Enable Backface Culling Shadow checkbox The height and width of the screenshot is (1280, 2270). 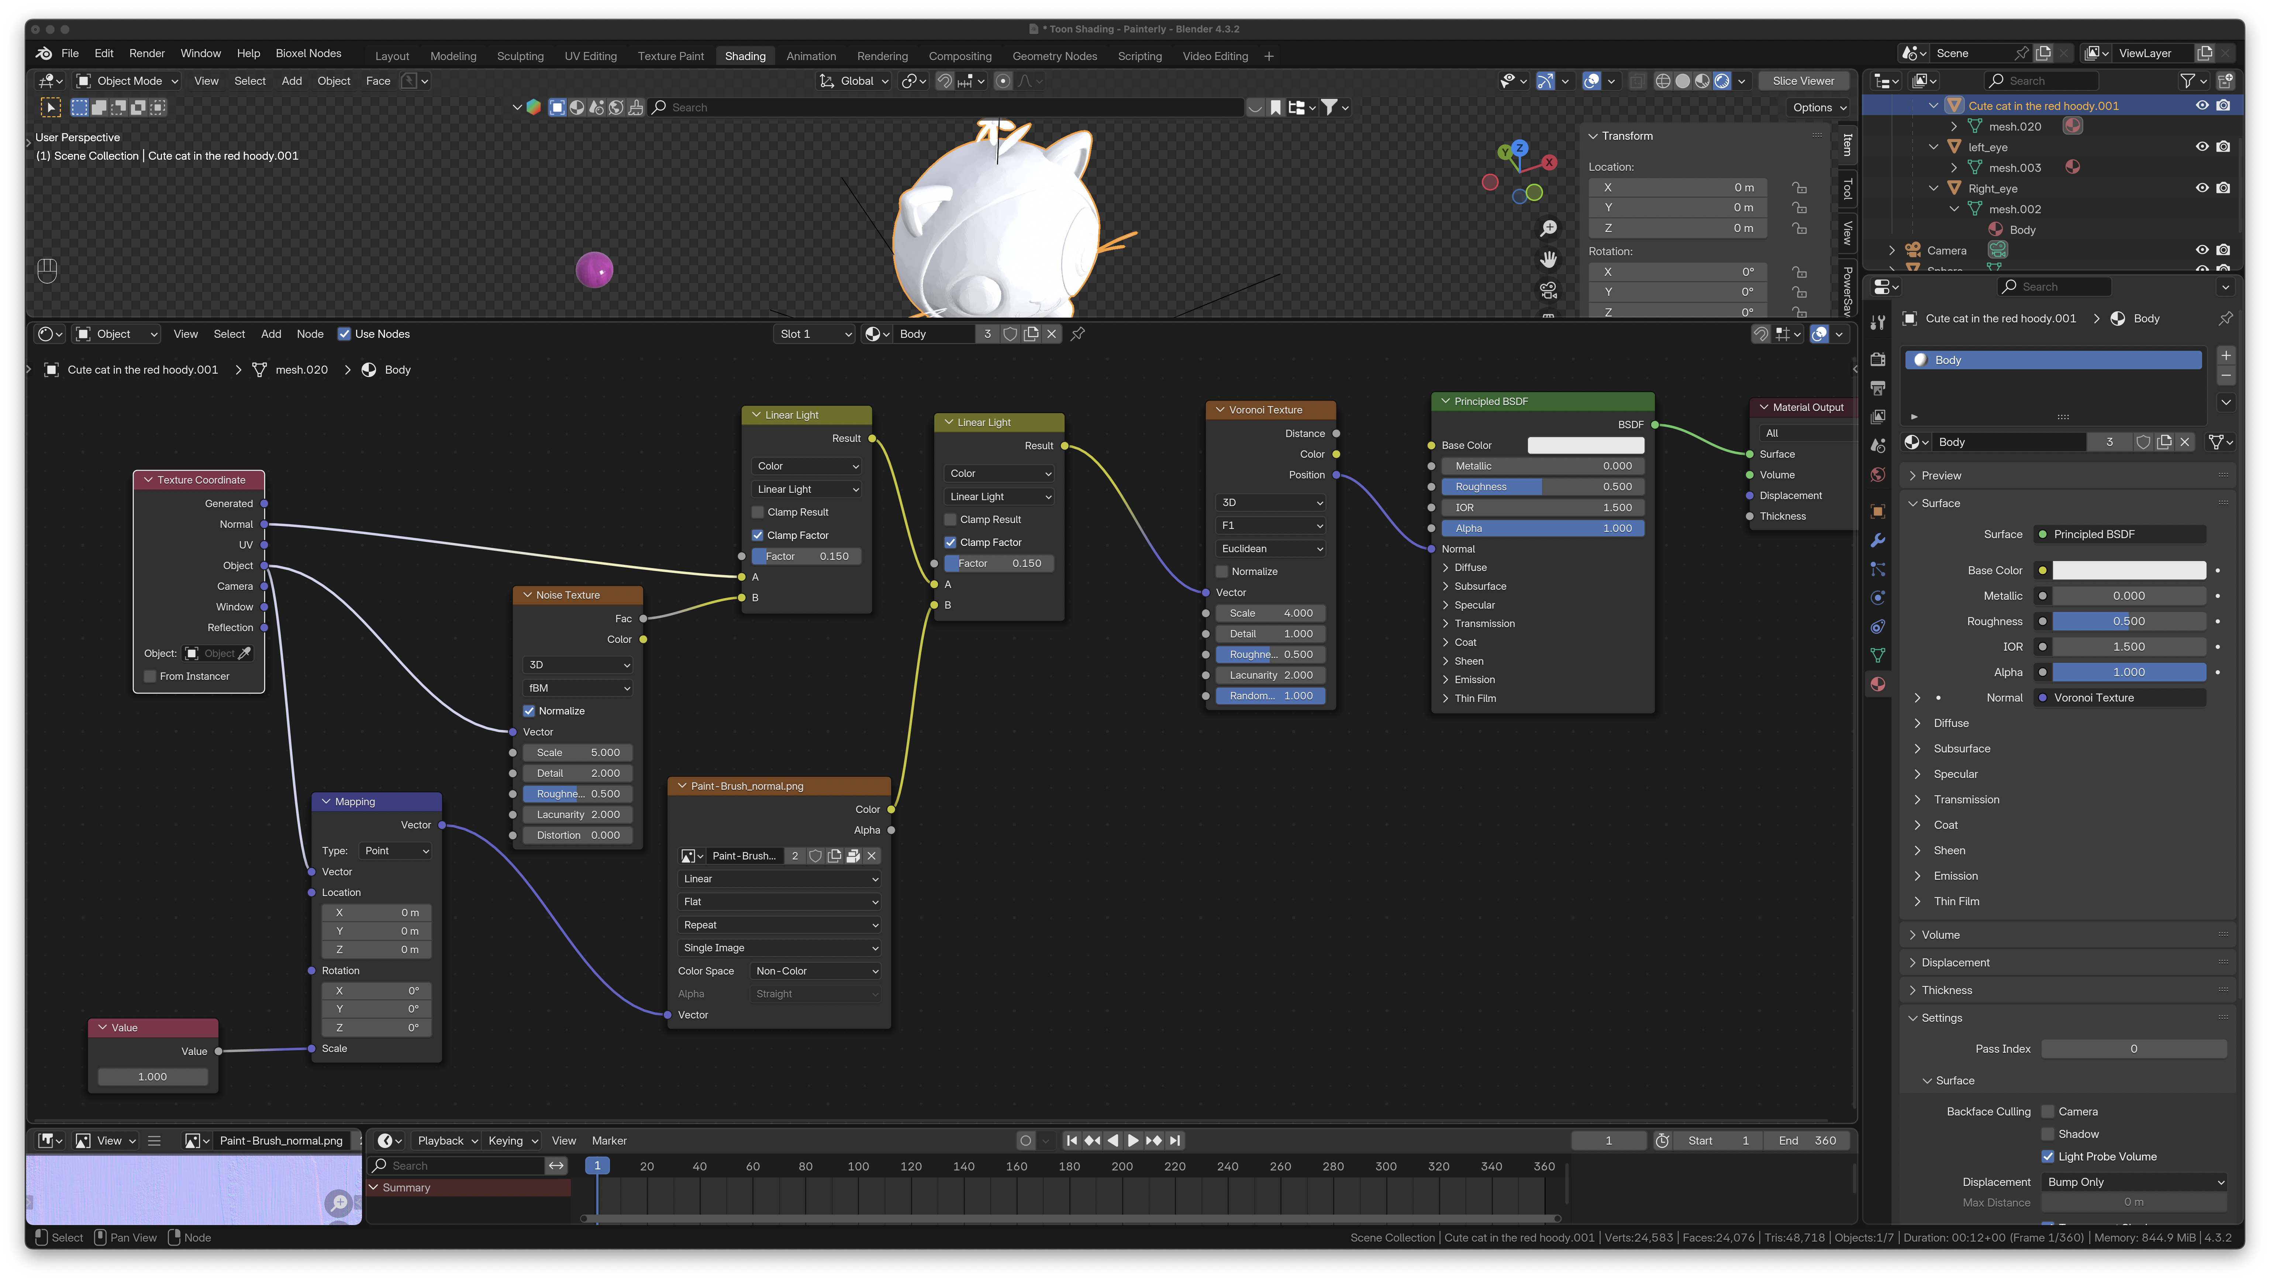(2048, 1135)
